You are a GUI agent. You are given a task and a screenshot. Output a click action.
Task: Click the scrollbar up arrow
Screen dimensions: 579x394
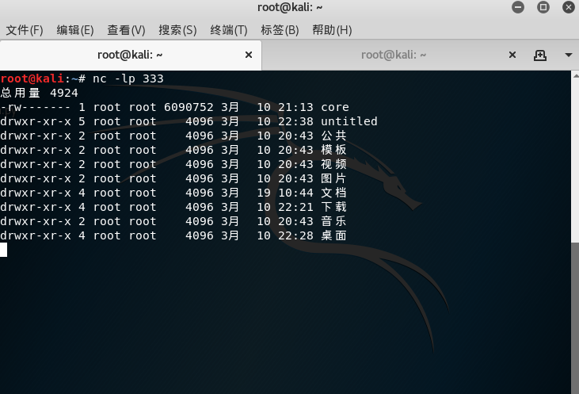pyautogui.click(x=575, y=75)
